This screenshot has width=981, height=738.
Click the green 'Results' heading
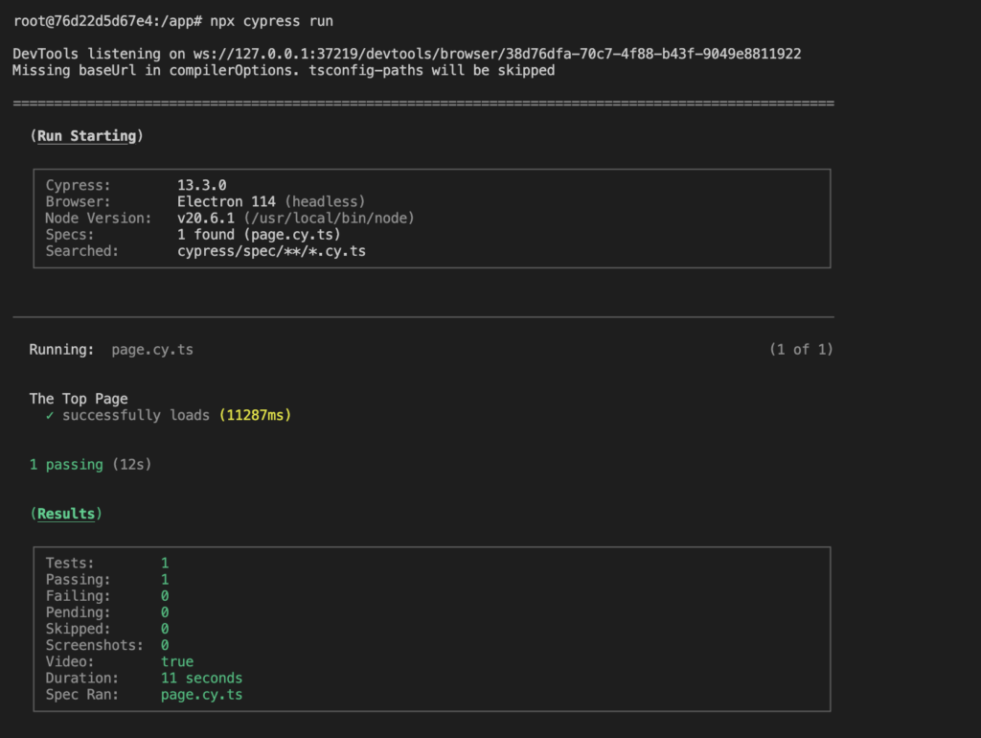point(66,514)
